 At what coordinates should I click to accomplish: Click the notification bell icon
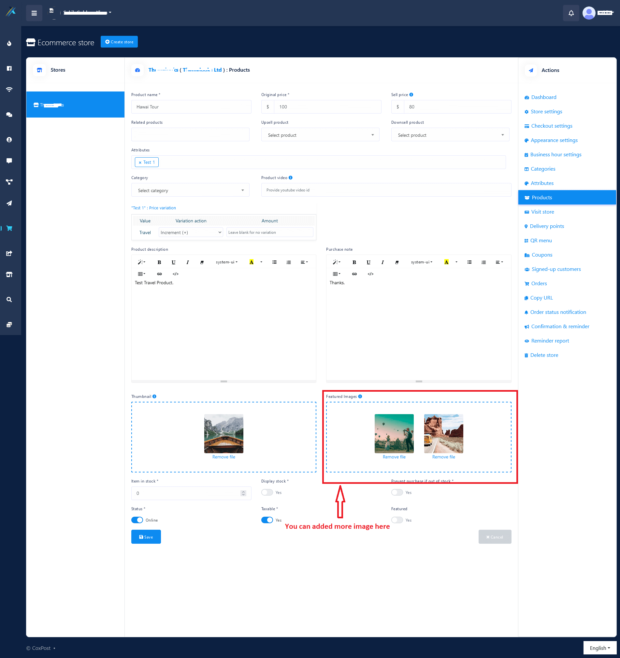571,13
